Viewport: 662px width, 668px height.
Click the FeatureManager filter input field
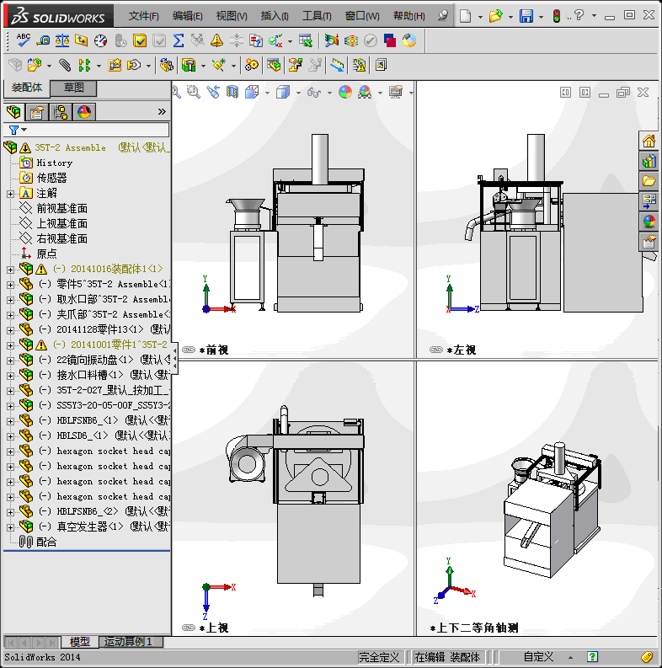(x=86, y=130)
